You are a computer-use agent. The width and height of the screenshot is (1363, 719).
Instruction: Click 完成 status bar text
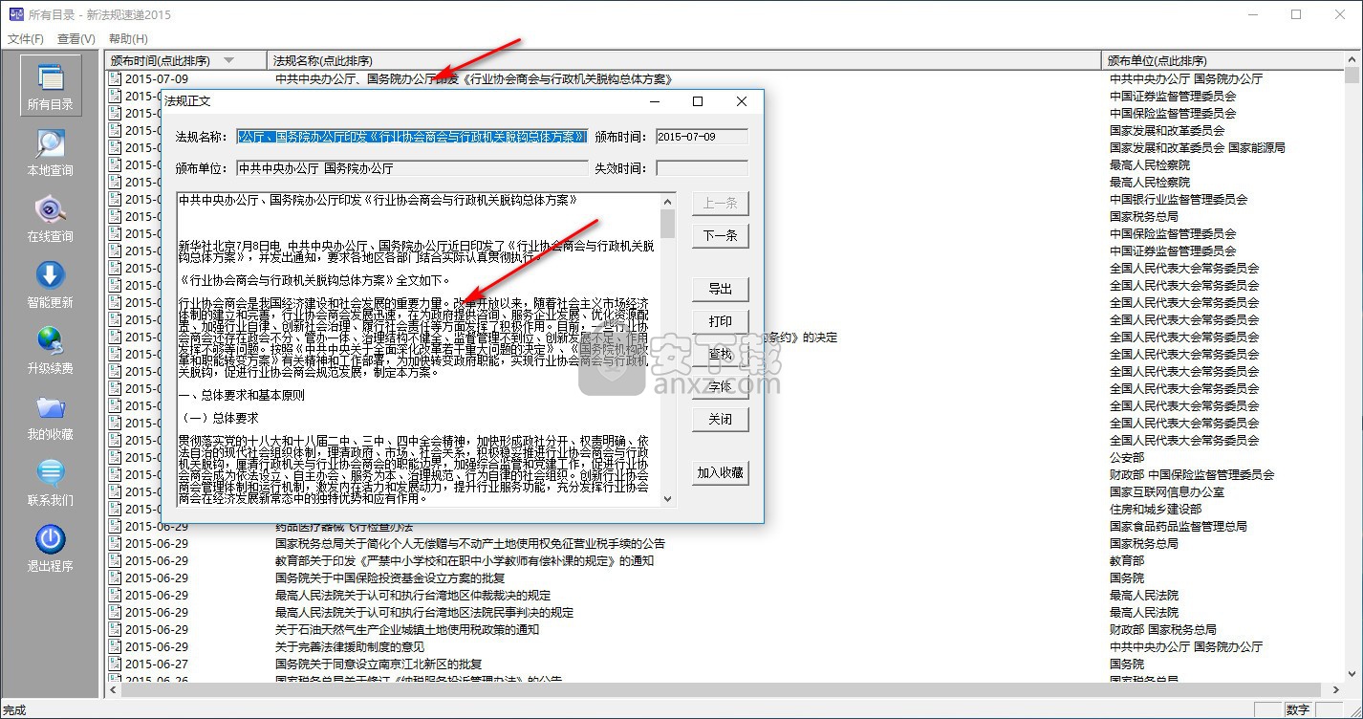(14, 709)
